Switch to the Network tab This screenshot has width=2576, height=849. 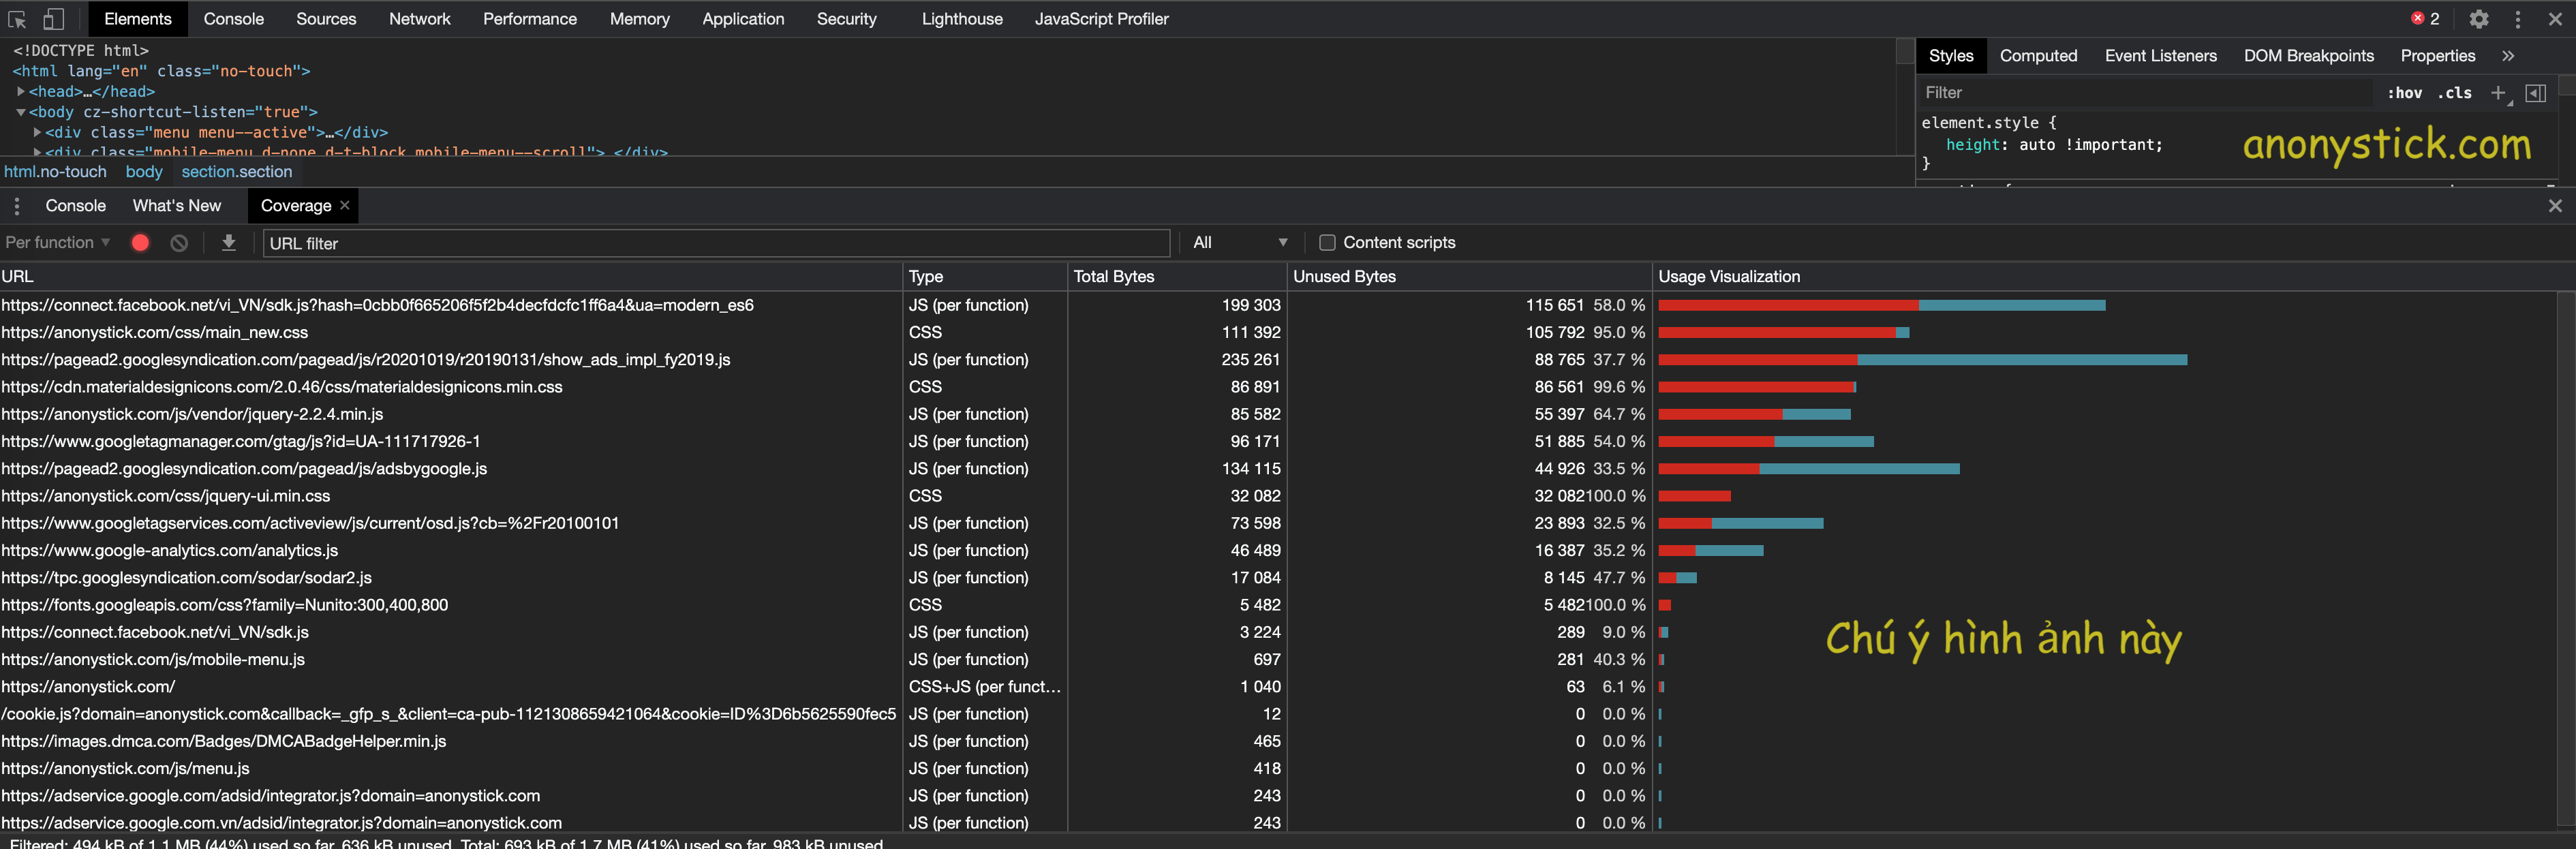419,19
